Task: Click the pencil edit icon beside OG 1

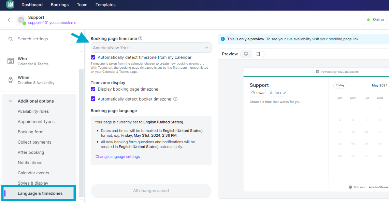Action: (x=285, y=93)
